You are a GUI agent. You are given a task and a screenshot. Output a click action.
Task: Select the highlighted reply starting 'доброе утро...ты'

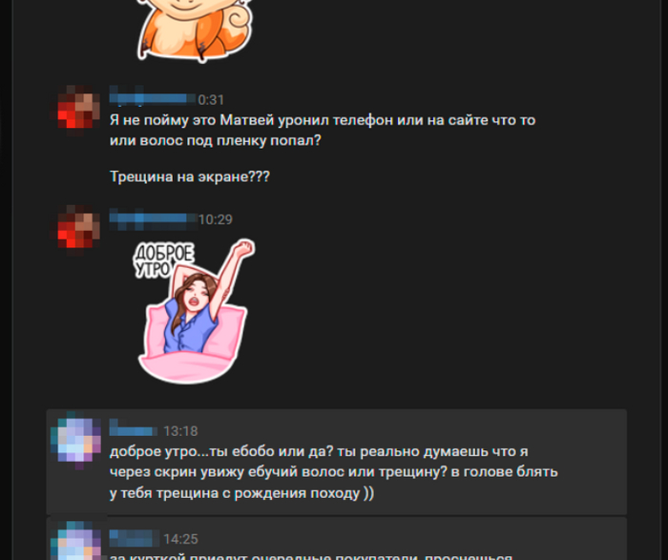tap(337, 462)
